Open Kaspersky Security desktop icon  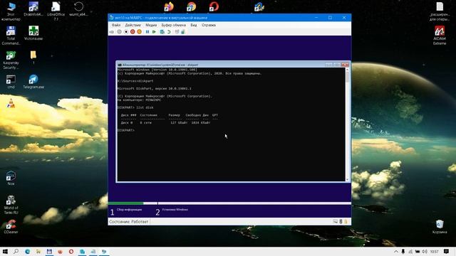pyautogui.click(x=11, y=60)
